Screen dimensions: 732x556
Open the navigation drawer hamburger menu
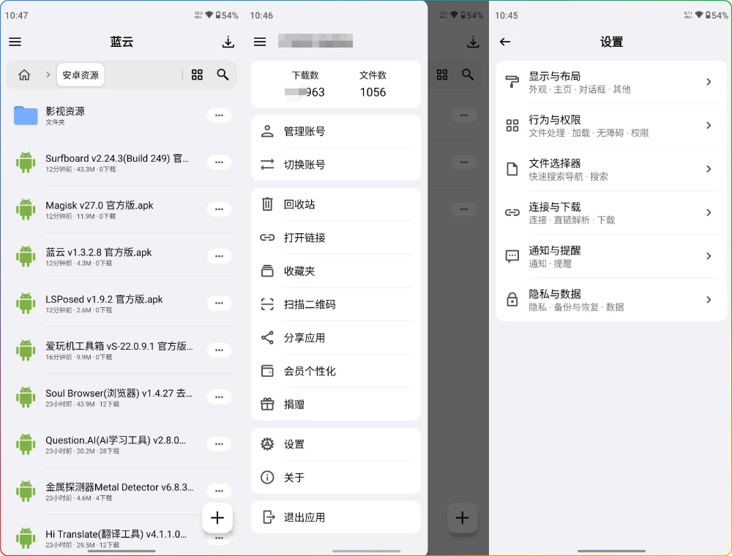(15, 42)
